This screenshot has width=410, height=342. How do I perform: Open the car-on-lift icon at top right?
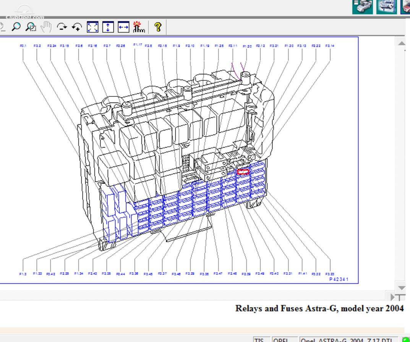tap(386, 7)
